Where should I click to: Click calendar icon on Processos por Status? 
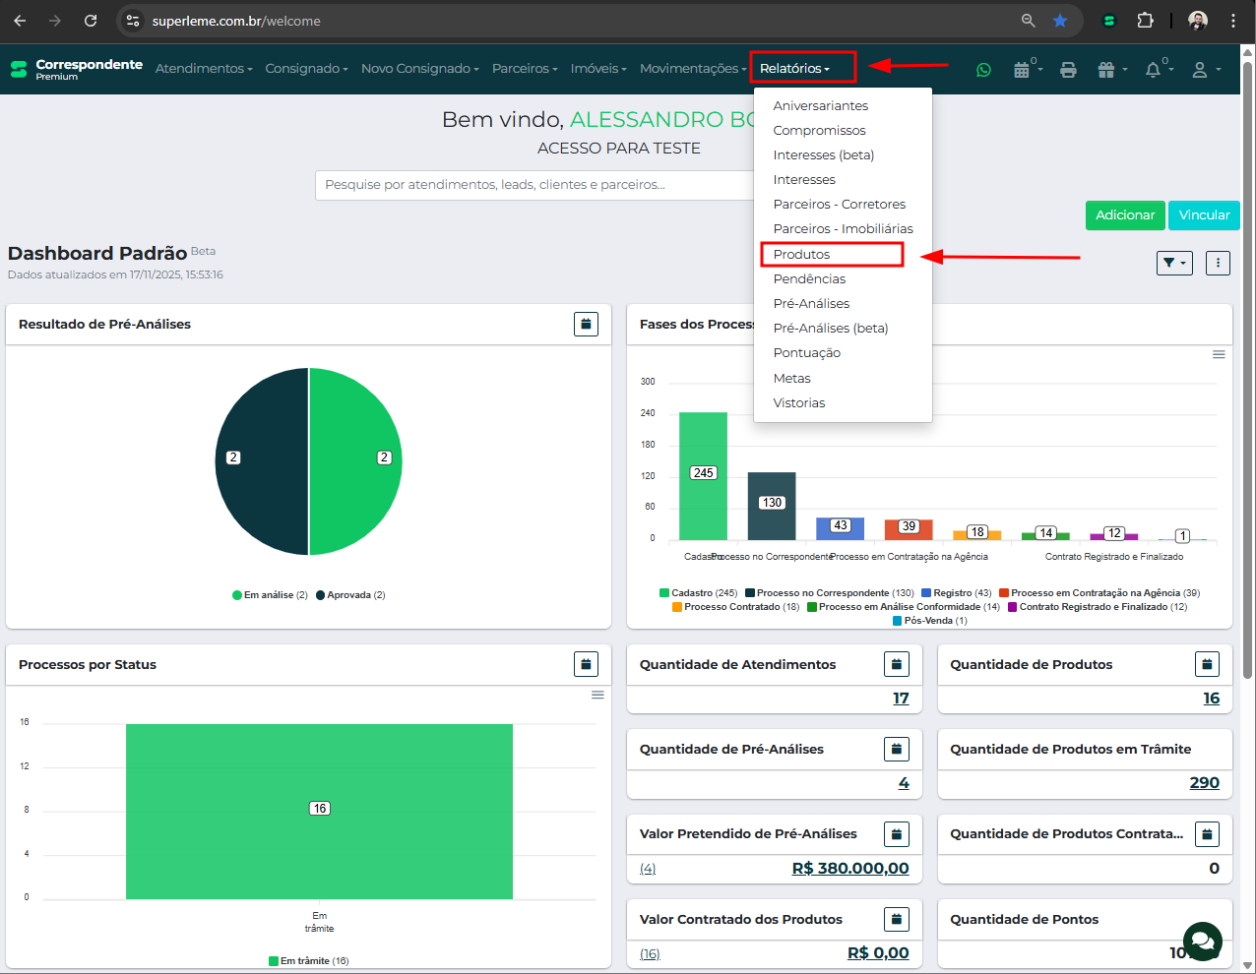[586, 664]
